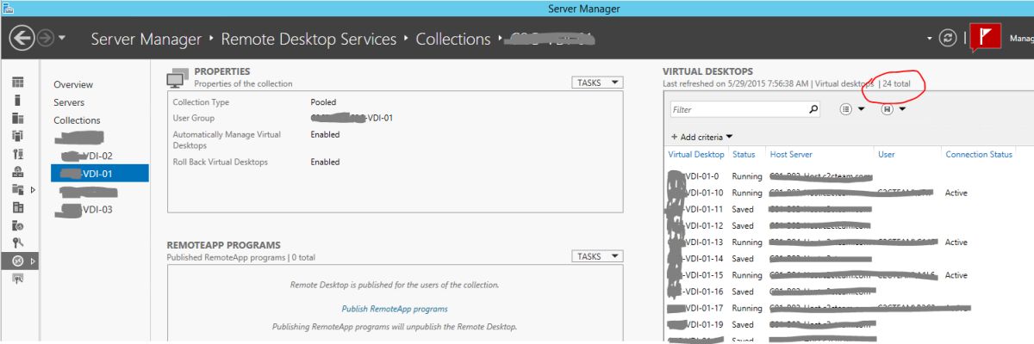Open the dropdown arrow beside the refresh icon
The image size is (1034, 344).
(930, 40)
